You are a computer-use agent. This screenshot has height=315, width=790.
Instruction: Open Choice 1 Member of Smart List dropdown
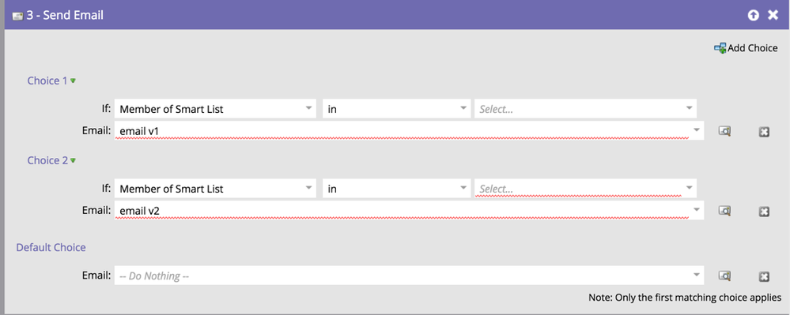coord(215,109)
